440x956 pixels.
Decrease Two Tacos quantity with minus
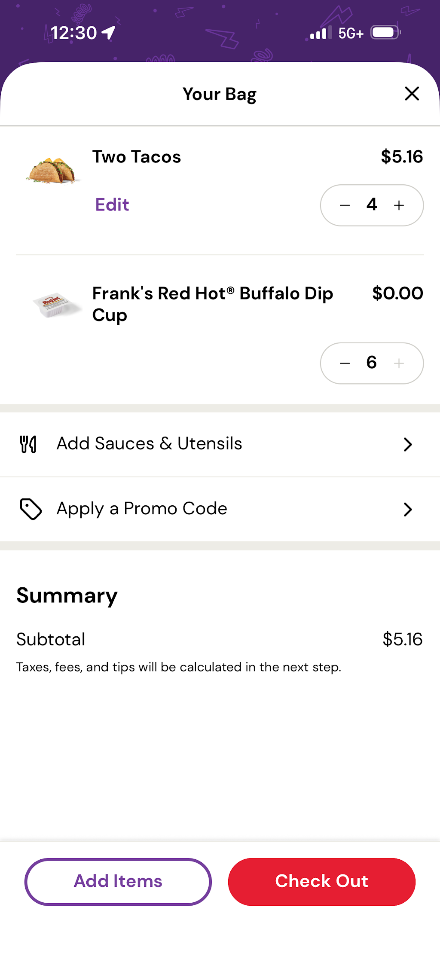pos(345,205)
